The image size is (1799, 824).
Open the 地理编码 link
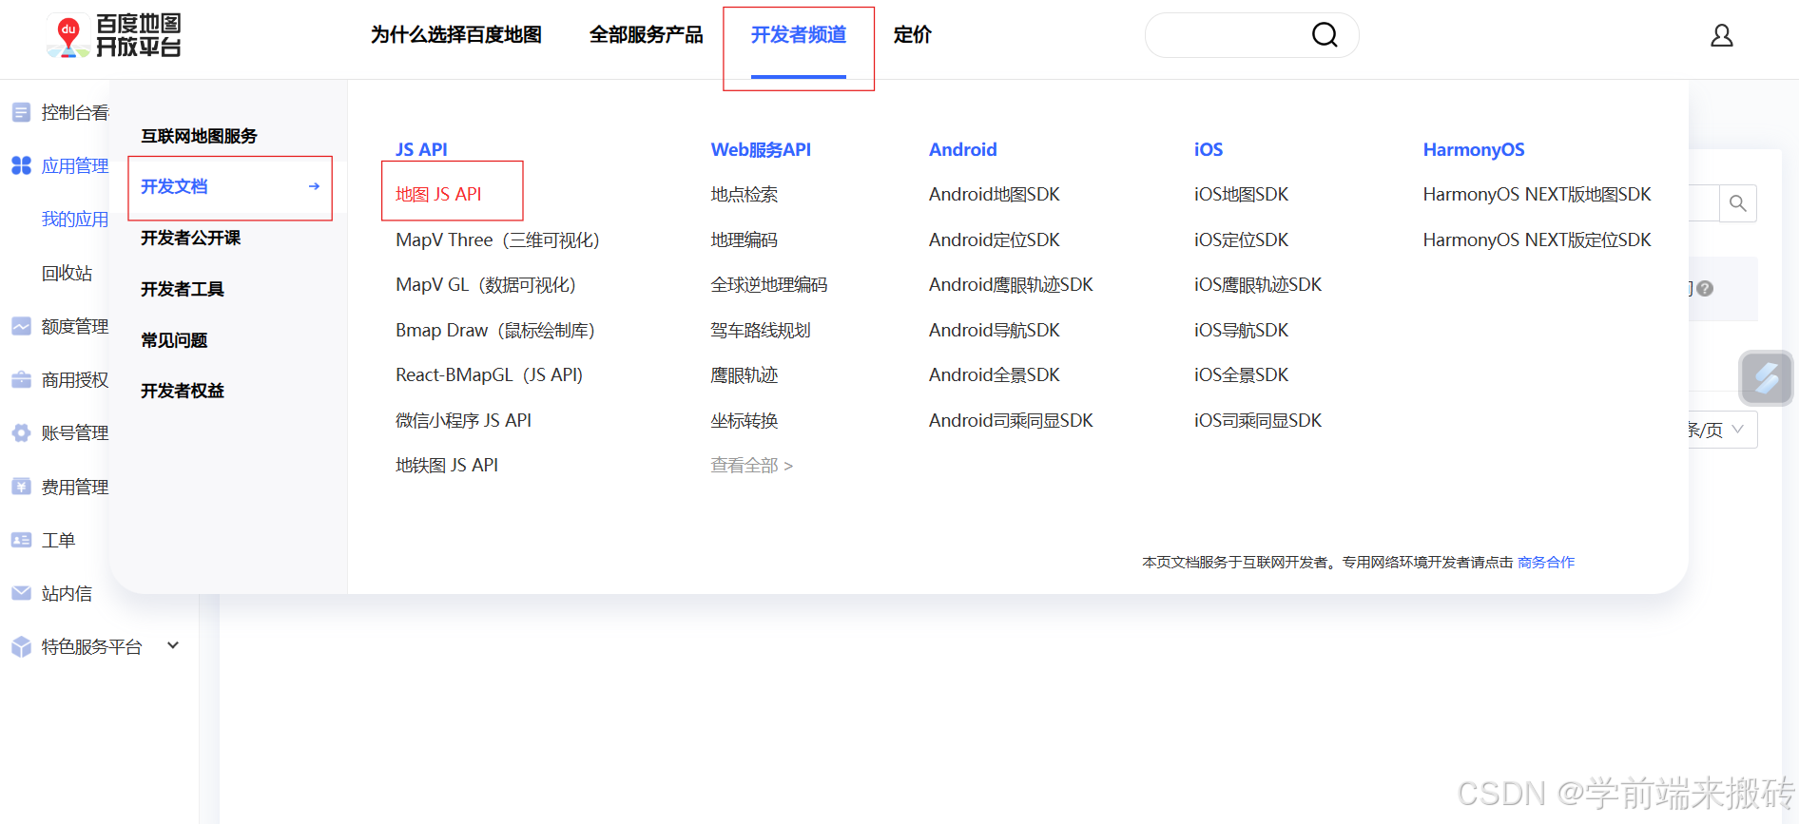(745, 240)
